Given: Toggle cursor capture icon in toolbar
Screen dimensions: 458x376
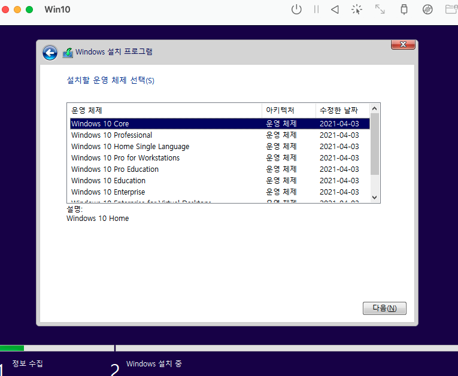Looking at the screenshot, I should [357, 10].
